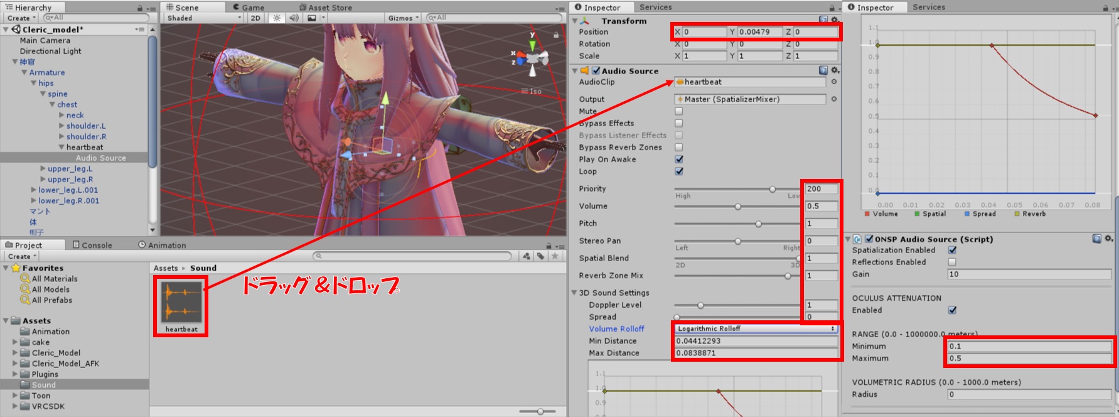Open the AudioClip object picker circle
Viewport: 1119px width, 417px height.
(834, 82)
